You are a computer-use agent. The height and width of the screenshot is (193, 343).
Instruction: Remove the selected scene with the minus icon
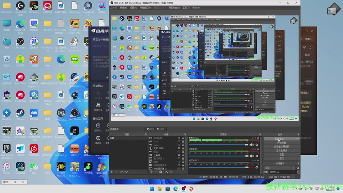[116, 172]
